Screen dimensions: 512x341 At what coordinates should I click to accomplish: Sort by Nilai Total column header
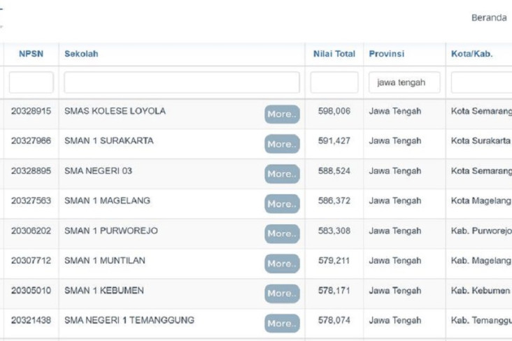334,54
